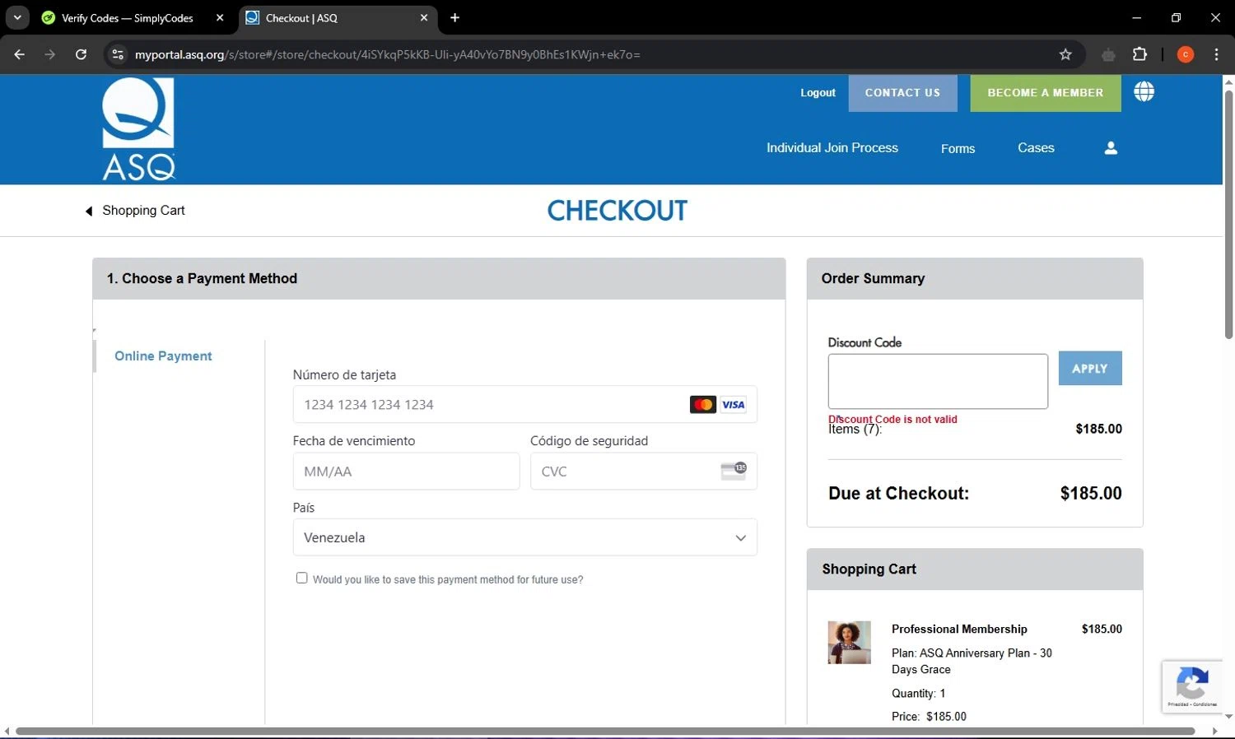Focus the CVC security code field
This screenshot has width=1235, height=739.
644,472
